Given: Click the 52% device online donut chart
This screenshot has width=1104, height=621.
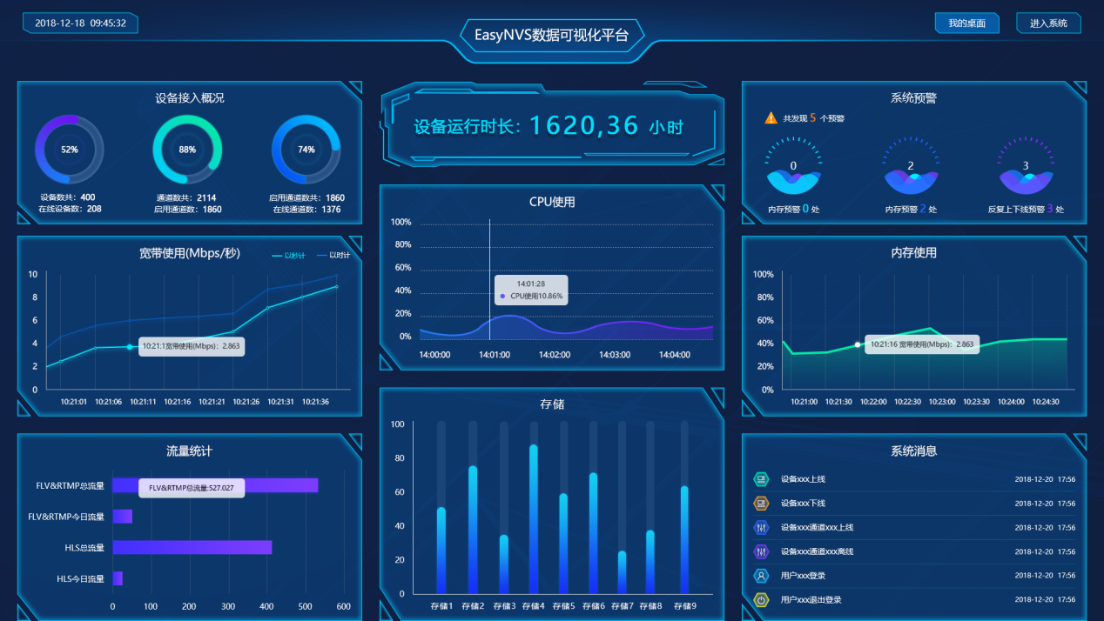Looking at the screenshot, I should coord(70,150).
